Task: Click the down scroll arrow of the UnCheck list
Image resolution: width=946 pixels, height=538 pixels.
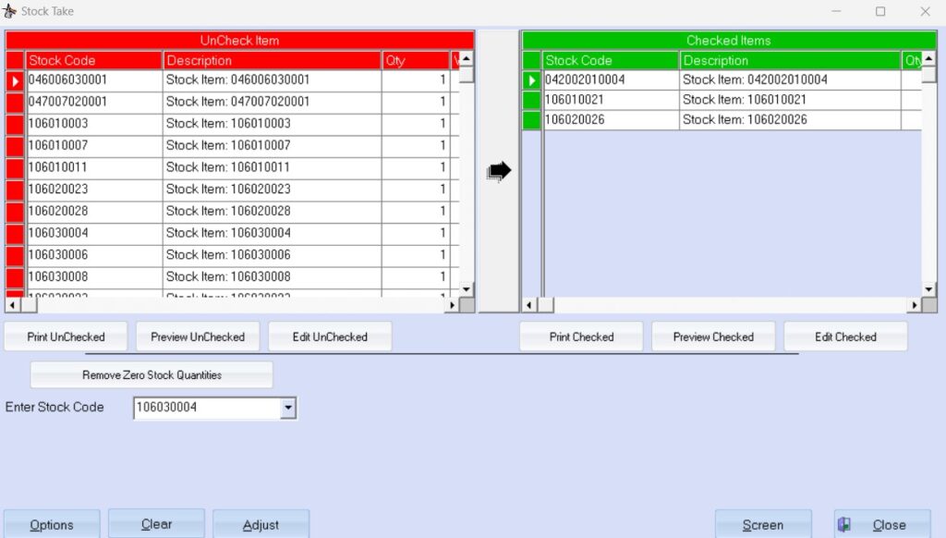Action: (465, 291)
